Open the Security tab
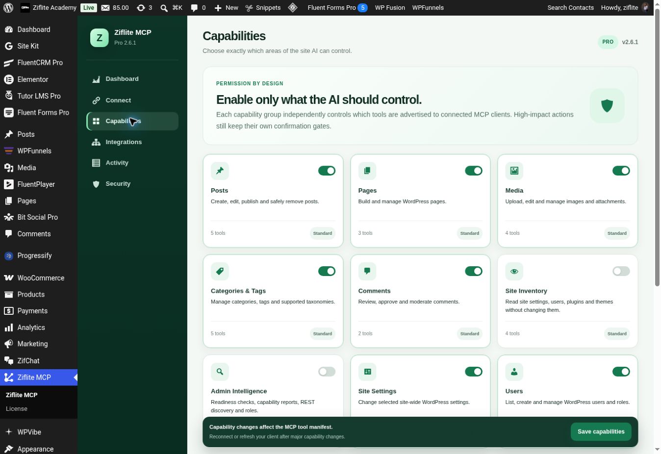Screen dimensions: 661x454 [x=132, y=184]
